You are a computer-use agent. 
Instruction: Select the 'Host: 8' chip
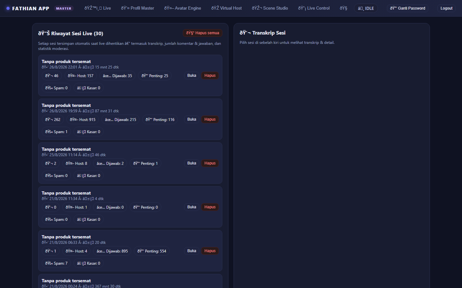click(x=76, y=164)
